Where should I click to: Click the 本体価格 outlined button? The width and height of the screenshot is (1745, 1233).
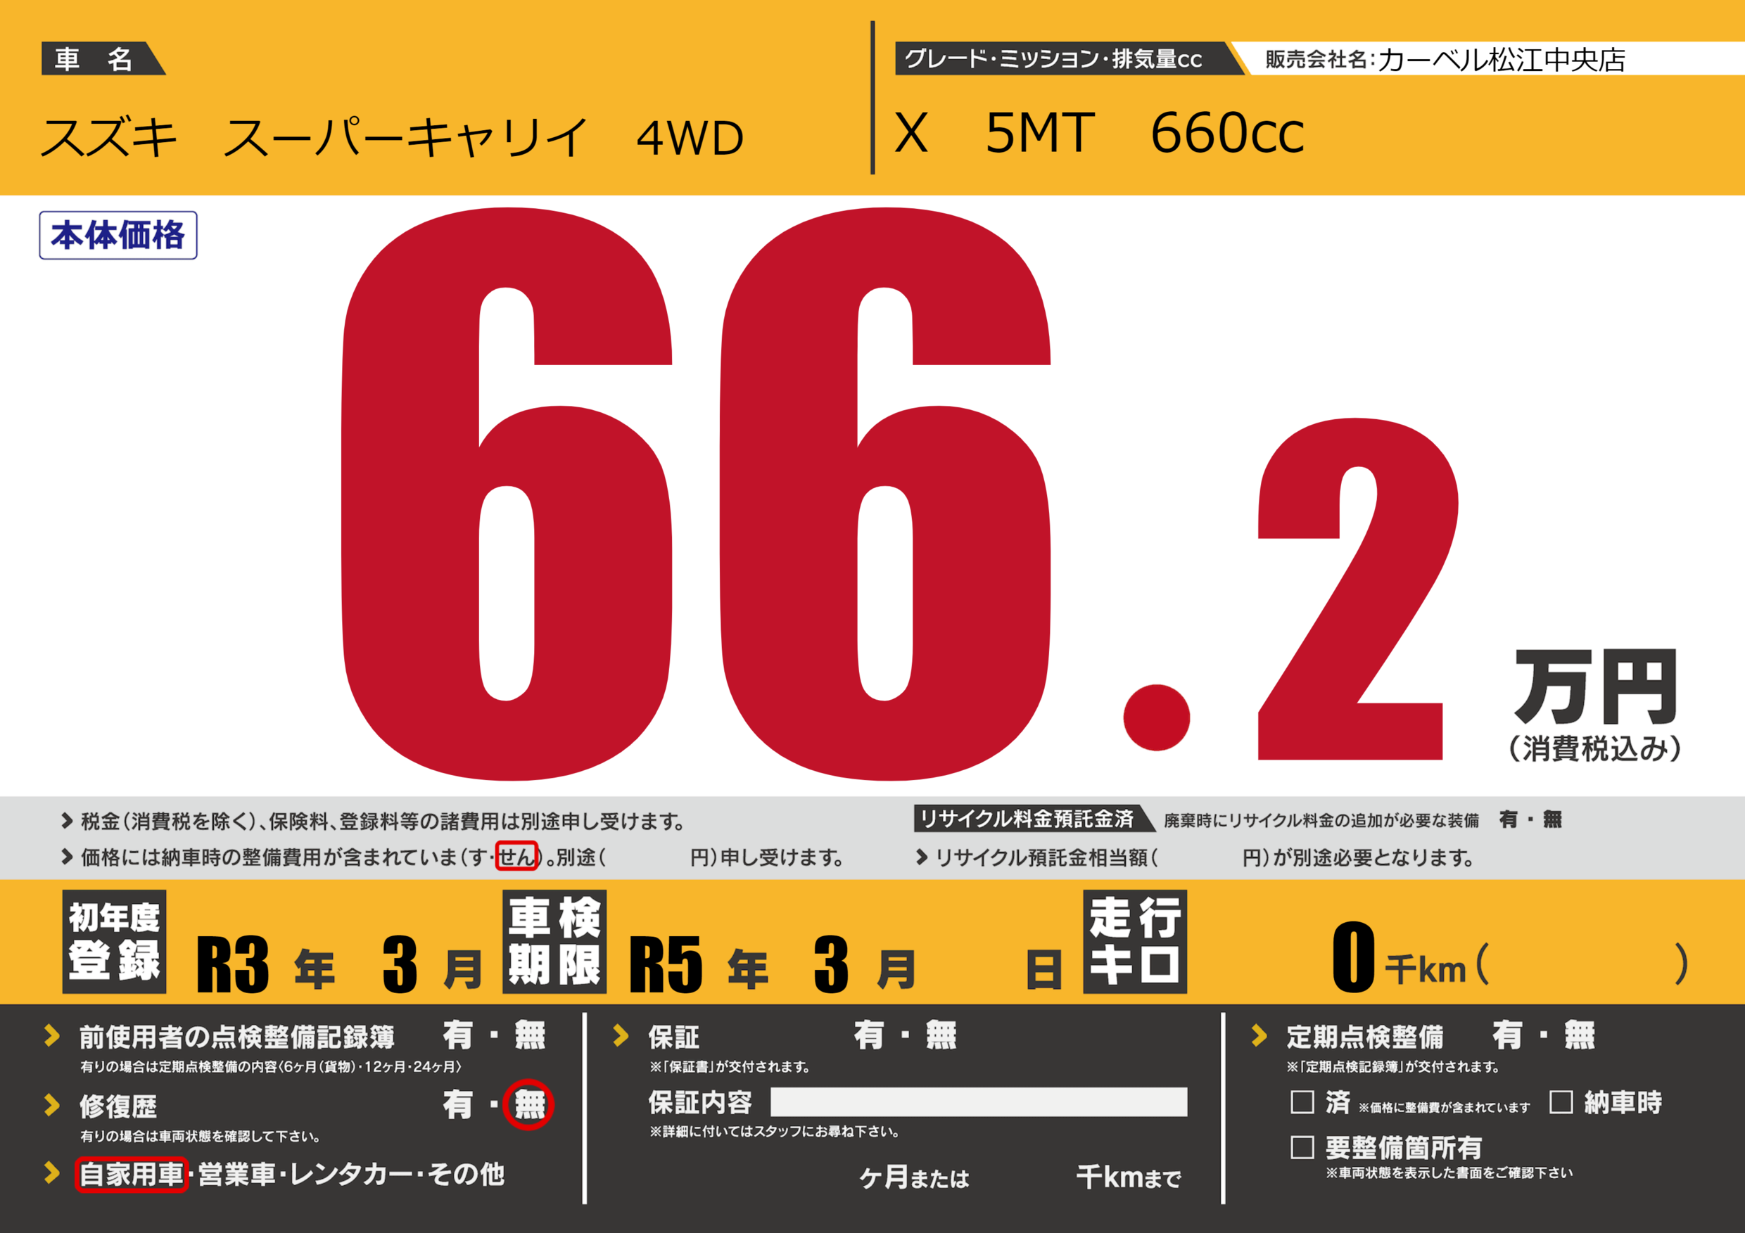click(x=118, y=236)
